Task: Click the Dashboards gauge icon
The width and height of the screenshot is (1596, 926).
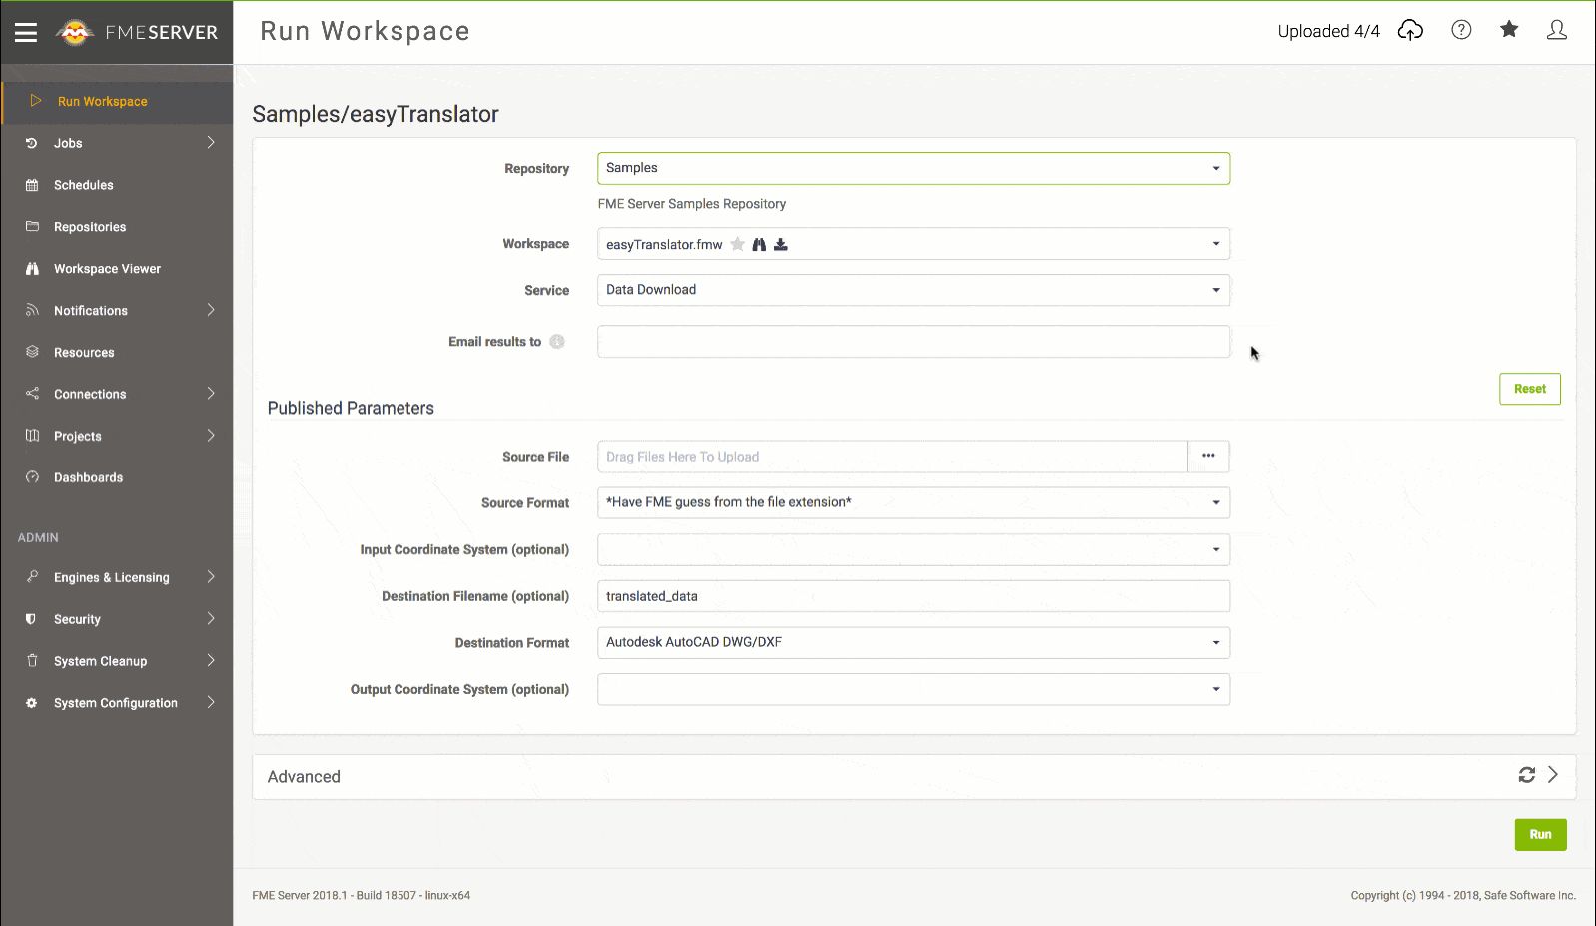Action: (32, 477)
